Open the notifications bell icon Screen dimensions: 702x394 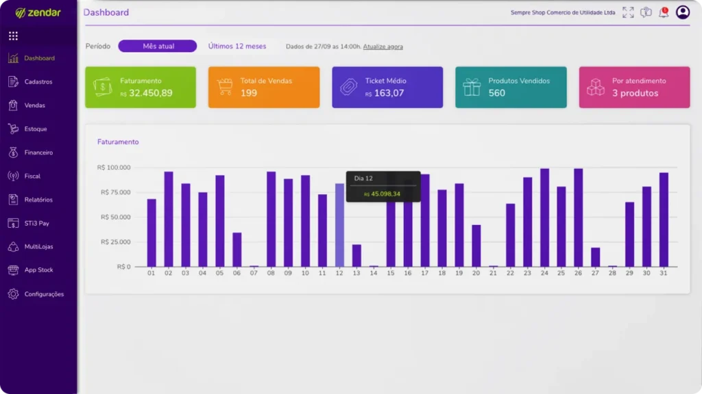click(663, 12)
